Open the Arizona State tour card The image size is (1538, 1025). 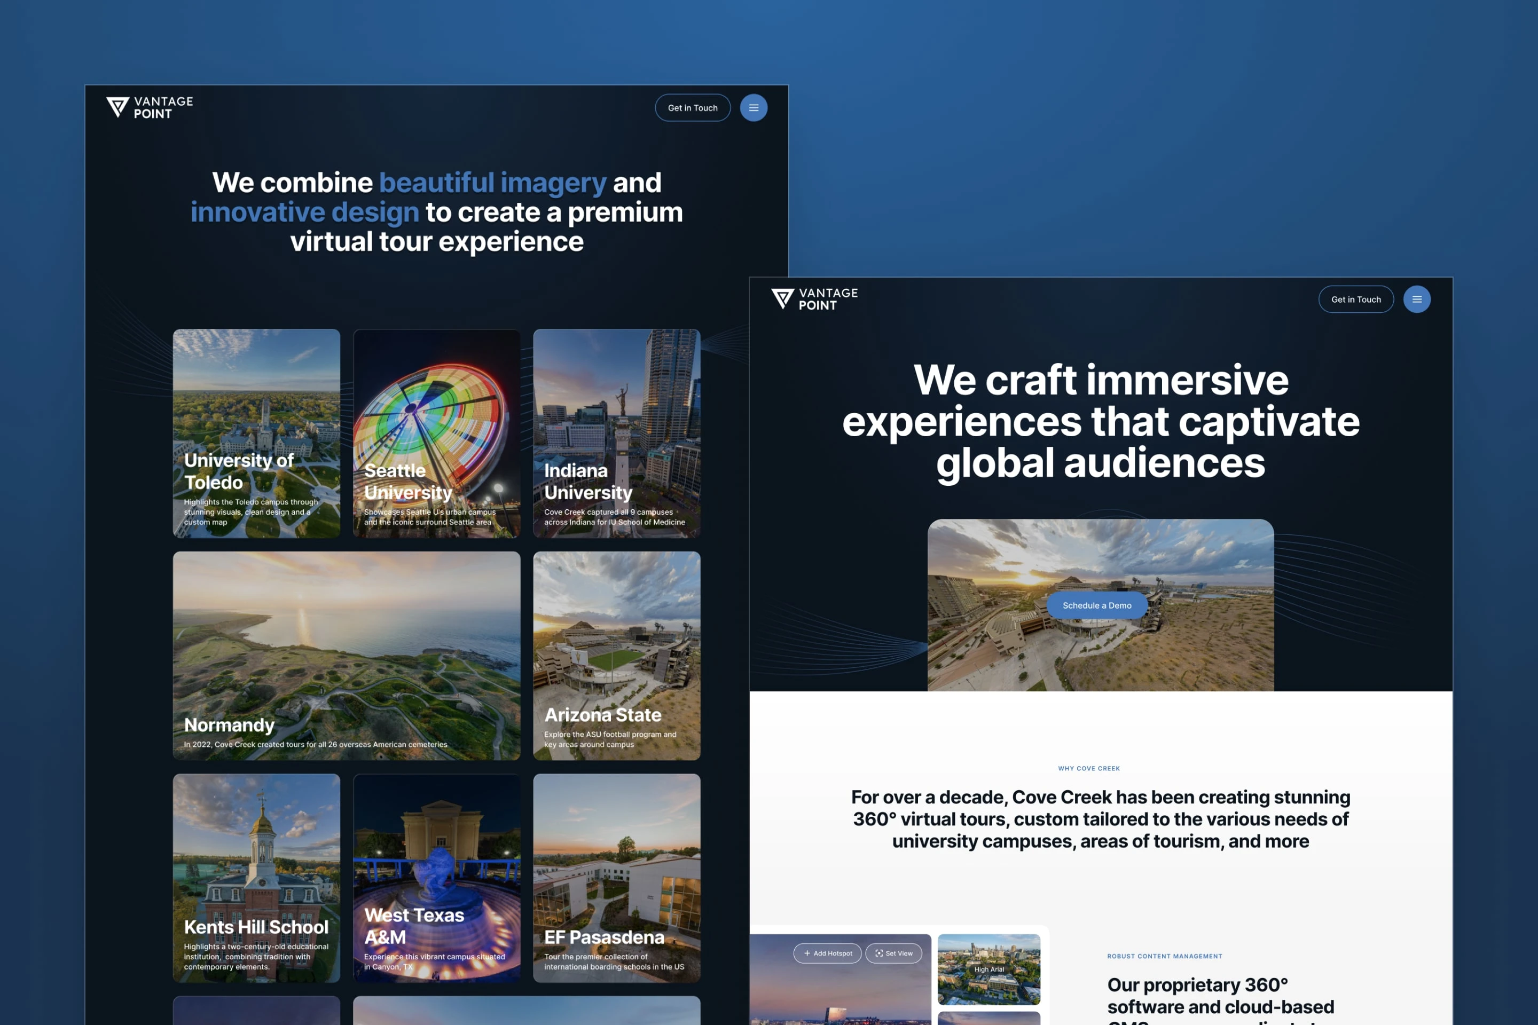[x=617, y=655]
